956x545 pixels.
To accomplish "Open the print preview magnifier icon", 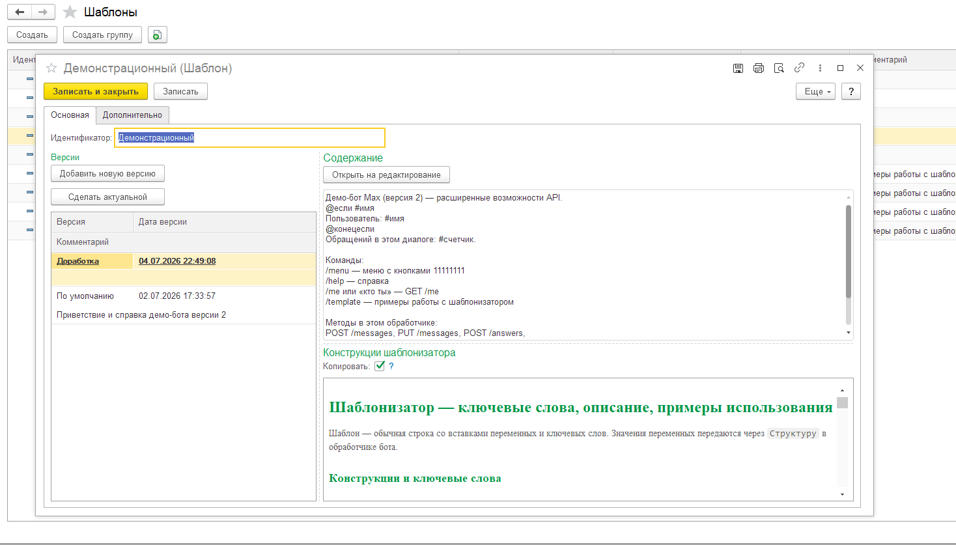I will 779,68.
